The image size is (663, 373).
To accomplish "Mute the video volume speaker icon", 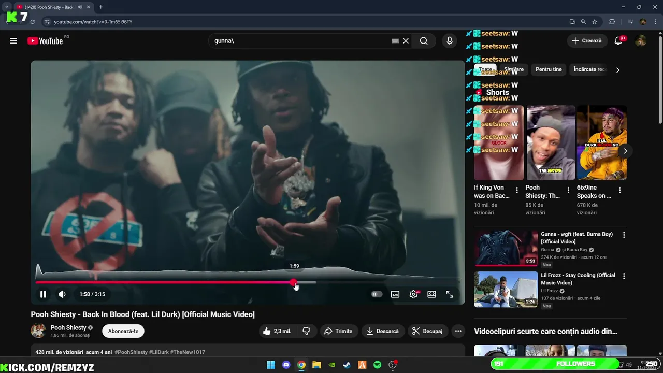I will tap(62, 294).
